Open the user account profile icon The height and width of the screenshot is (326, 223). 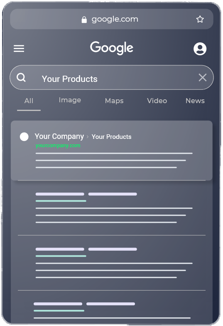(200, 49)
